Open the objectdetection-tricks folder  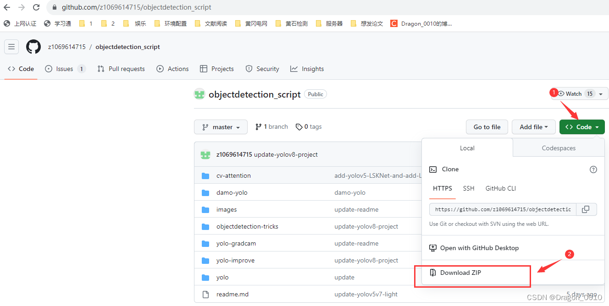pos(247,226)
